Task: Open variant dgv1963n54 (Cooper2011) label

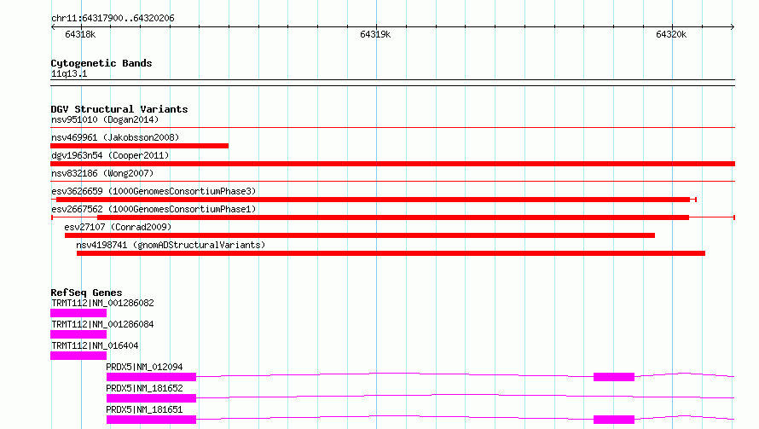Action: click(x=110, y=155)
